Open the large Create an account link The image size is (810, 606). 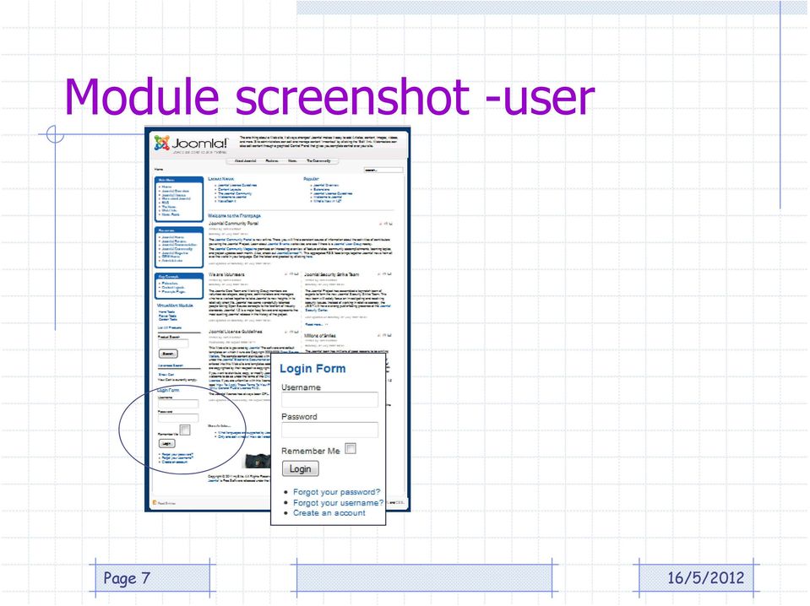click(x=329, y=513)
